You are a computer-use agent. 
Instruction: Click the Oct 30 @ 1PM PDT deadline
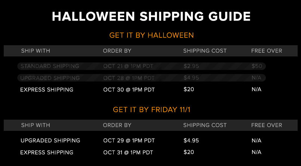pyautogui.click(x=129, y=90)
